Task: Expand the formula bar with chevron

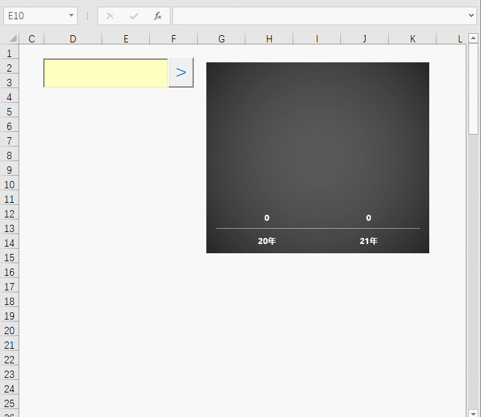Action: coord(471,15)
